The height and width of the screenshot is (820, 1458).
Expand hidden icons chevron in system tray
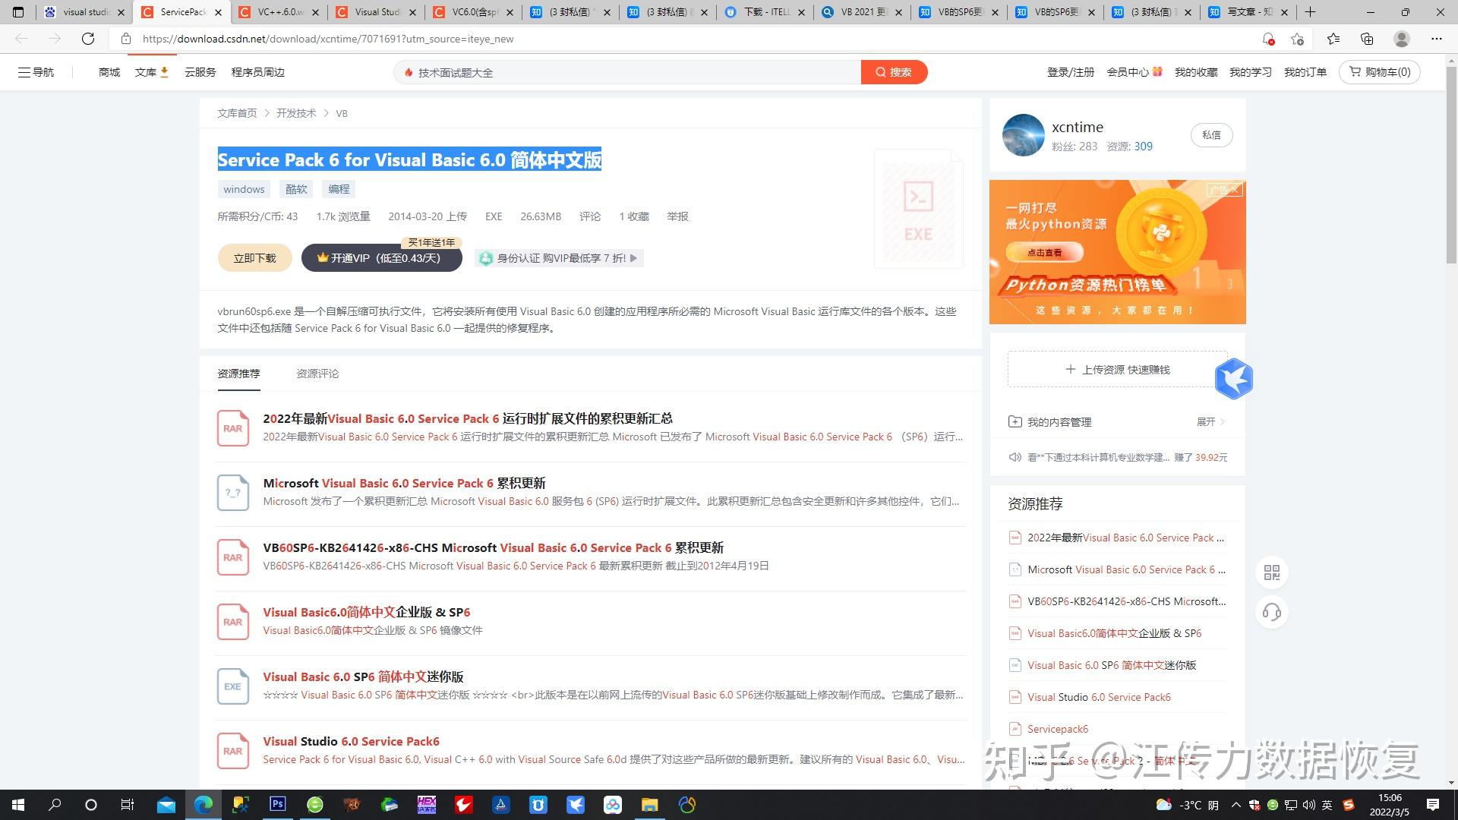click(x=1236, y=806)
